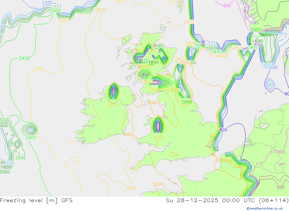Click the '2800' label below the Wales bullseye
The height and width of the screenshot is (211, 289).
coord(158,138)
